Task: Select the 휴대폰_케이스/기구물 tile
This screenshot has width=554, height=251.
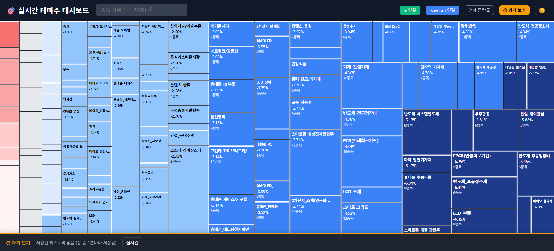Action: [232, 210]
